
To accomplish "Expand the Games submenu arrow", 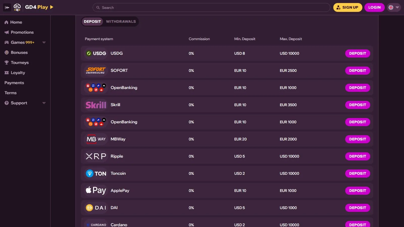I will [x=44, y=42].
